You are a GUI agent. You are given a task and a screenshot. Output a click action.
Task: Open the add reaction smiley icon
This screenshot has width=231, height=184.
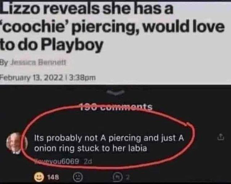pyautogui.click(x=77, y=177)
